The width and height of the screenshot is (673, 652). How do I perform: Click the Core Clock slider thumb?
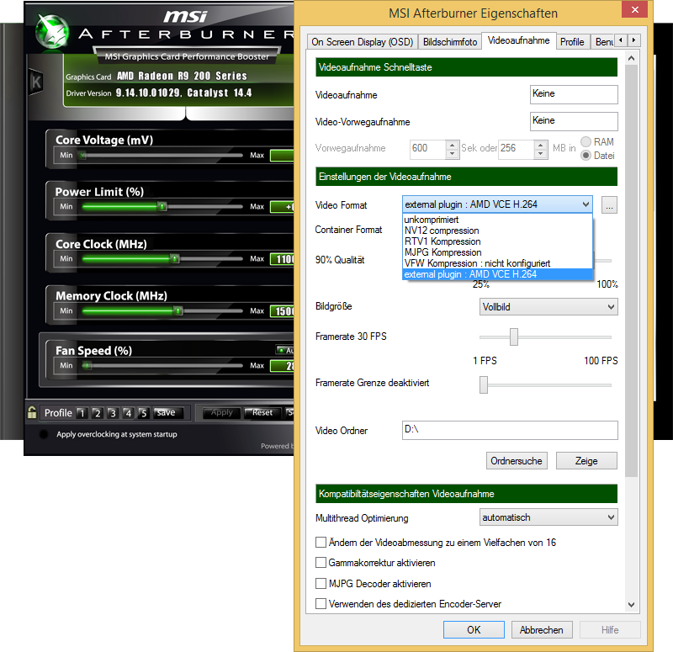tap(174, 259)
